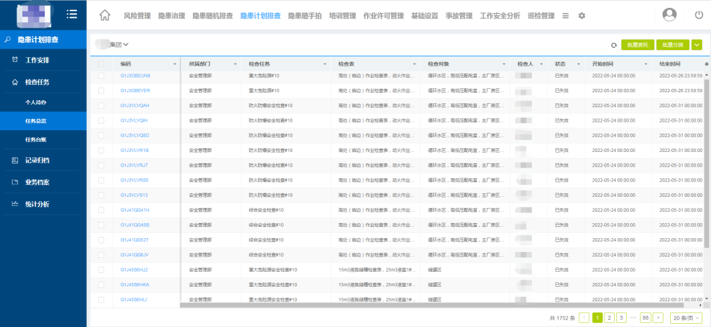Open the record link G1J3VLVQAH

tap(135, 105)
